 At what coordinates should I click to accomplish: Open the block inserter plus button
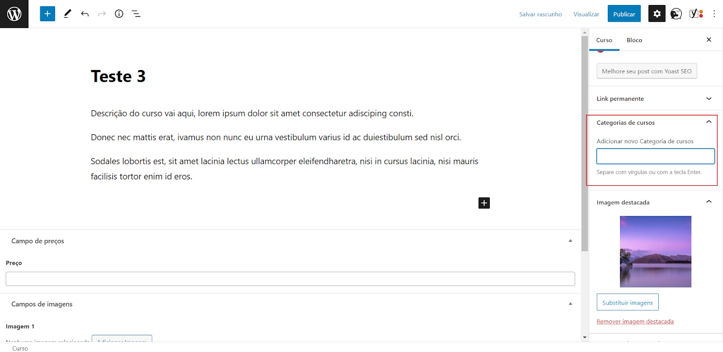pos(47,14)
